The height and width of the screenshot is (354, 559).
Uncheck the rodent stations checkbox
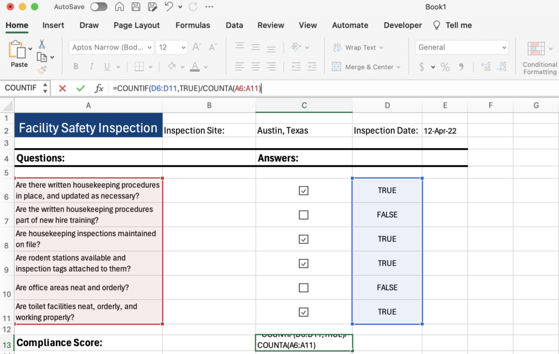(x=304, y=263)
